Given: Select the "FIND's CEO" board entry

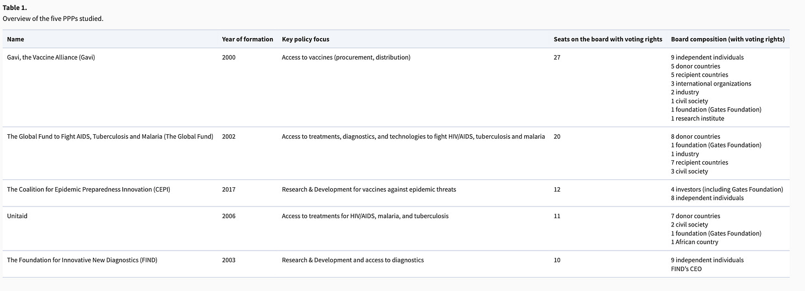Looking at the screenshot, I should click(686, 269).
